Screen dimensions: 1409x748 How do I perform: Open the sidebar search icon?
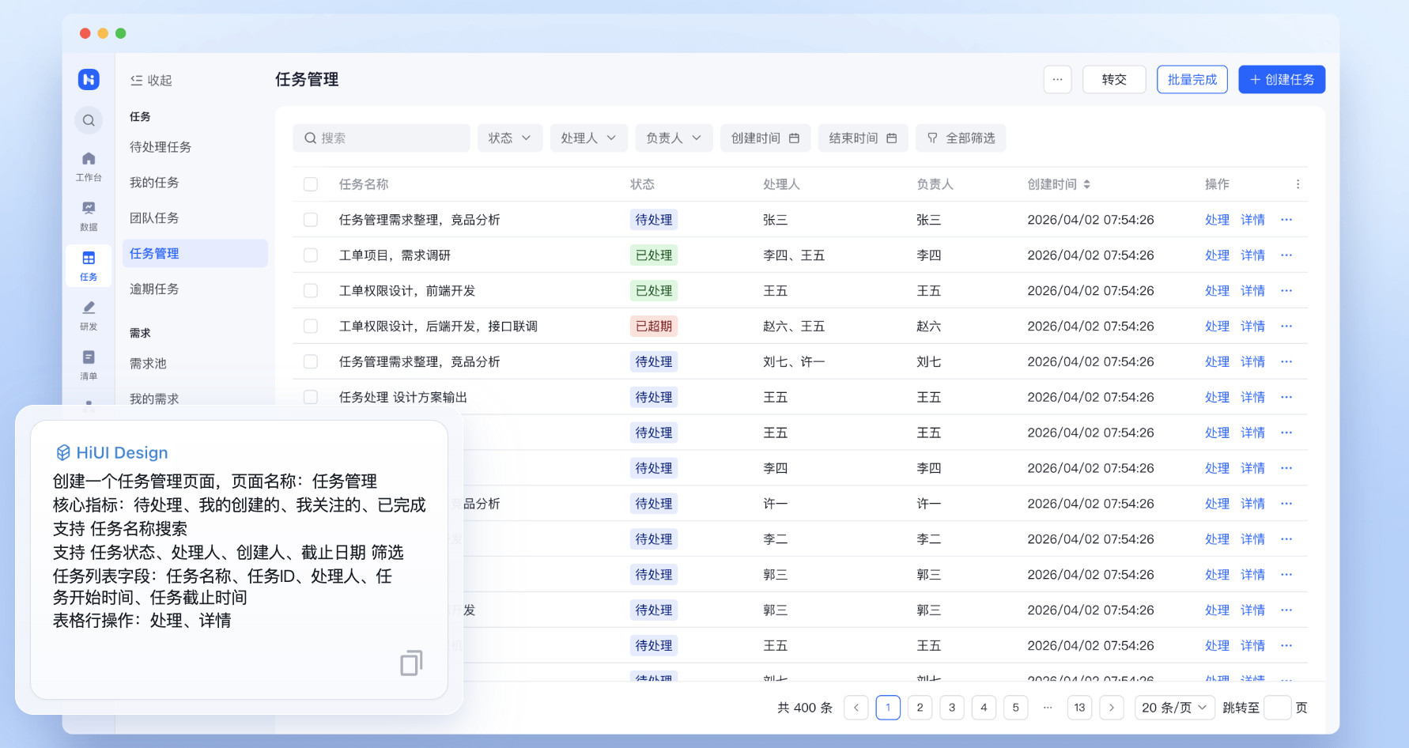pos(89,120)
